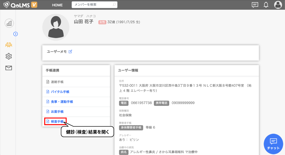
Task: Go to HOME in top navigation
Action: (57, 5)
